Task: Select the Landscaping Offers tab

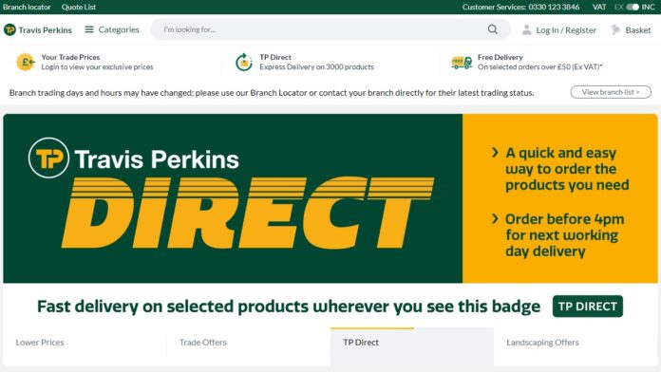Action: point(542,342)
